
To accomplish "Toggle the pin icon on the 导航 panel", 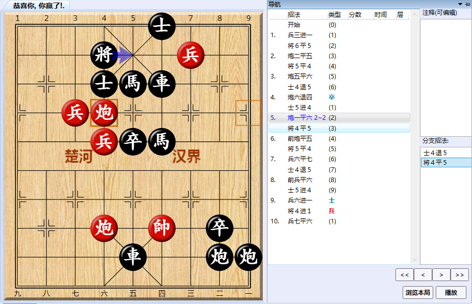I will [x=467, y=4].
